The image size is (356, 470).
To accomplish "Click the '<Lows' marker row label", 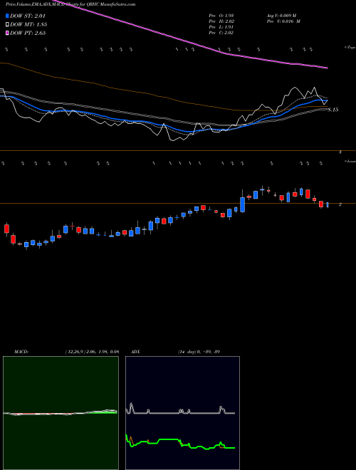I will point(350,161).
